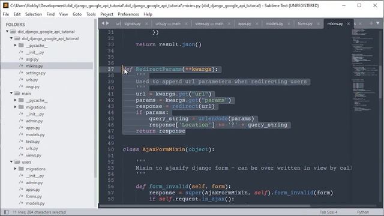Click the file icon beside wsgi.py
This screenshot has height=216, width=384.
click(x=21, y=86)
